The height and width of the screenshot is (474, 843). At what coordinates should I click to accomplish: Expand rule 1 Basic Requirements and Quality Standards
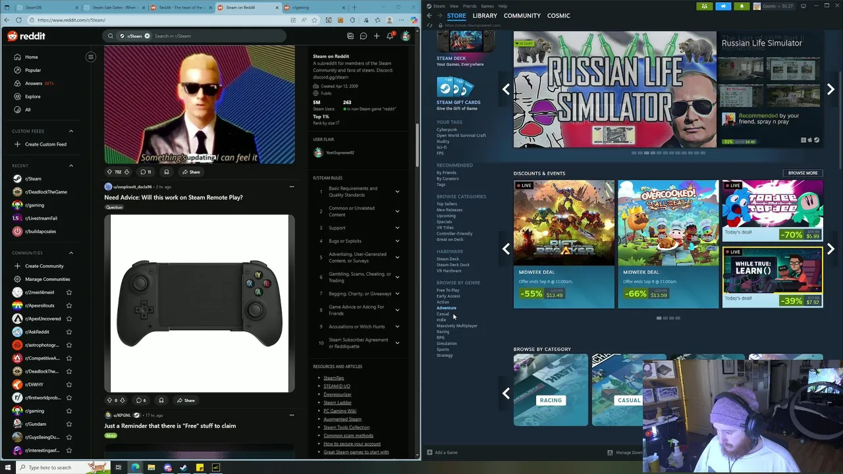(397, 192)
